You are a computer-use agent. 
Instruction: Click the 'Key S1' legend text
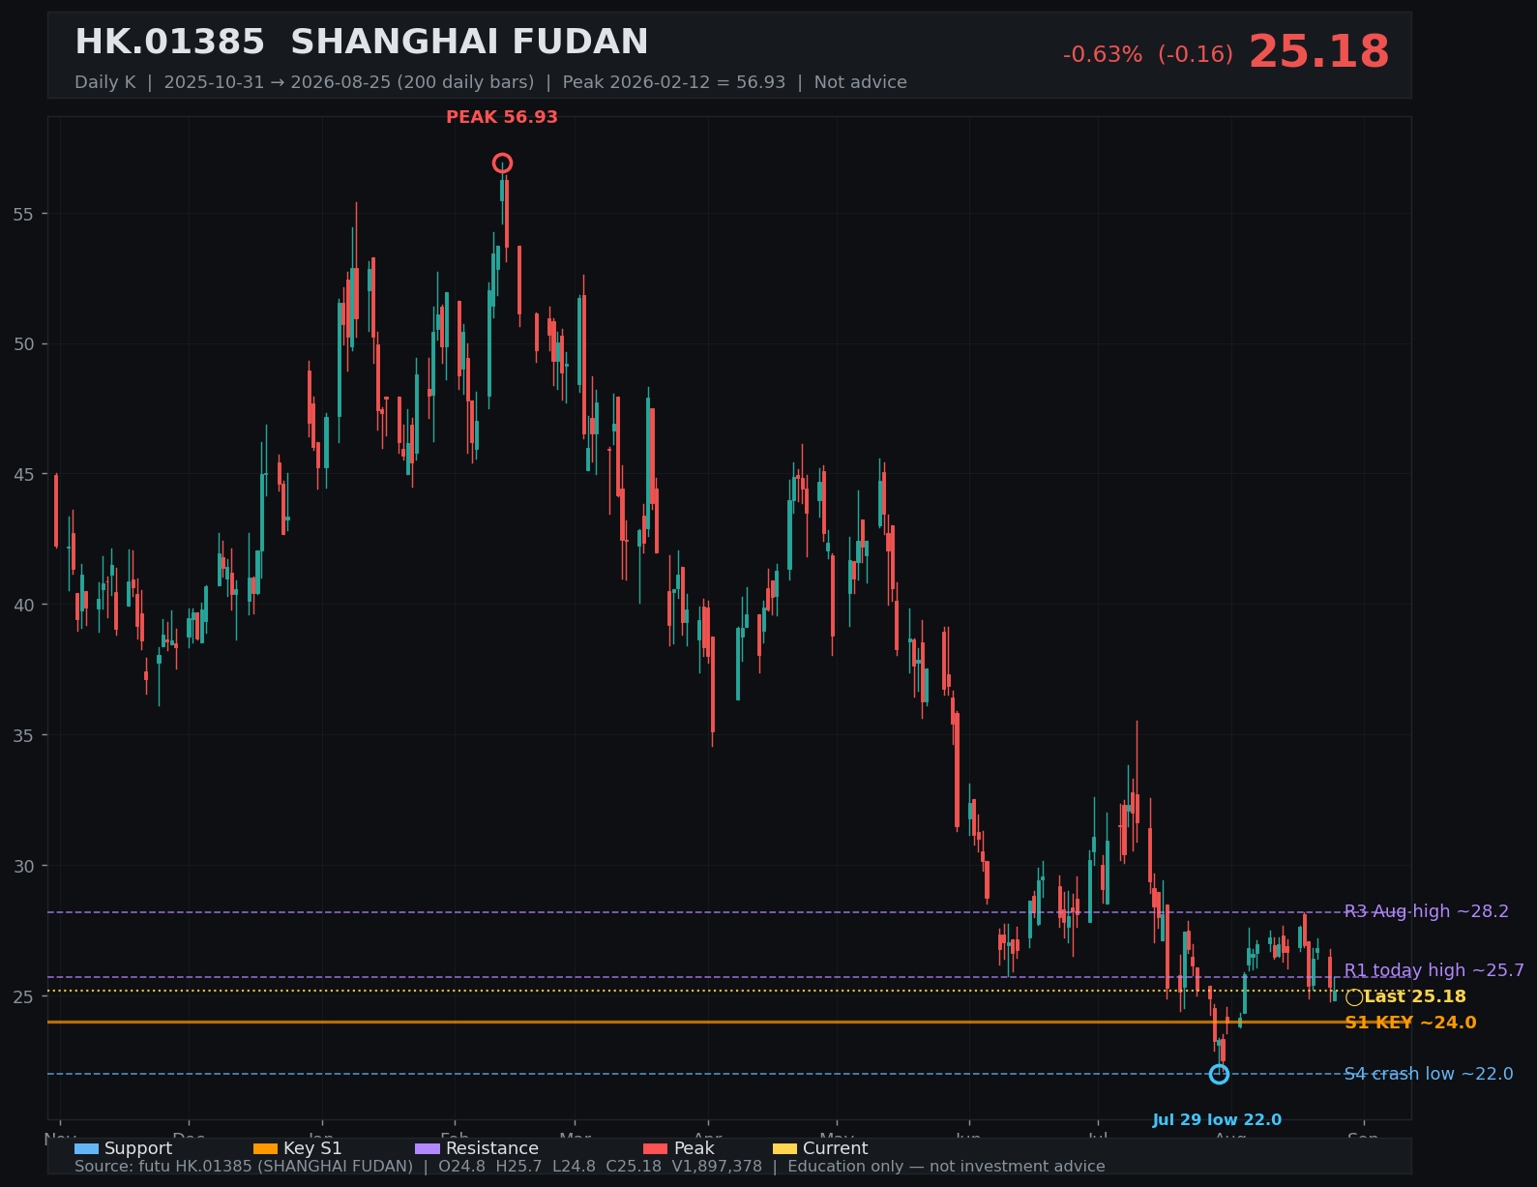(x=312, y=1148)
